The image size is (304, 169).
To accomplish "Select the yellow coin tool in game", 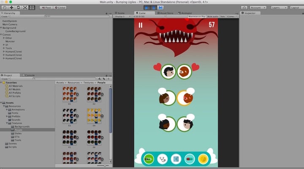I will (203, 159).
